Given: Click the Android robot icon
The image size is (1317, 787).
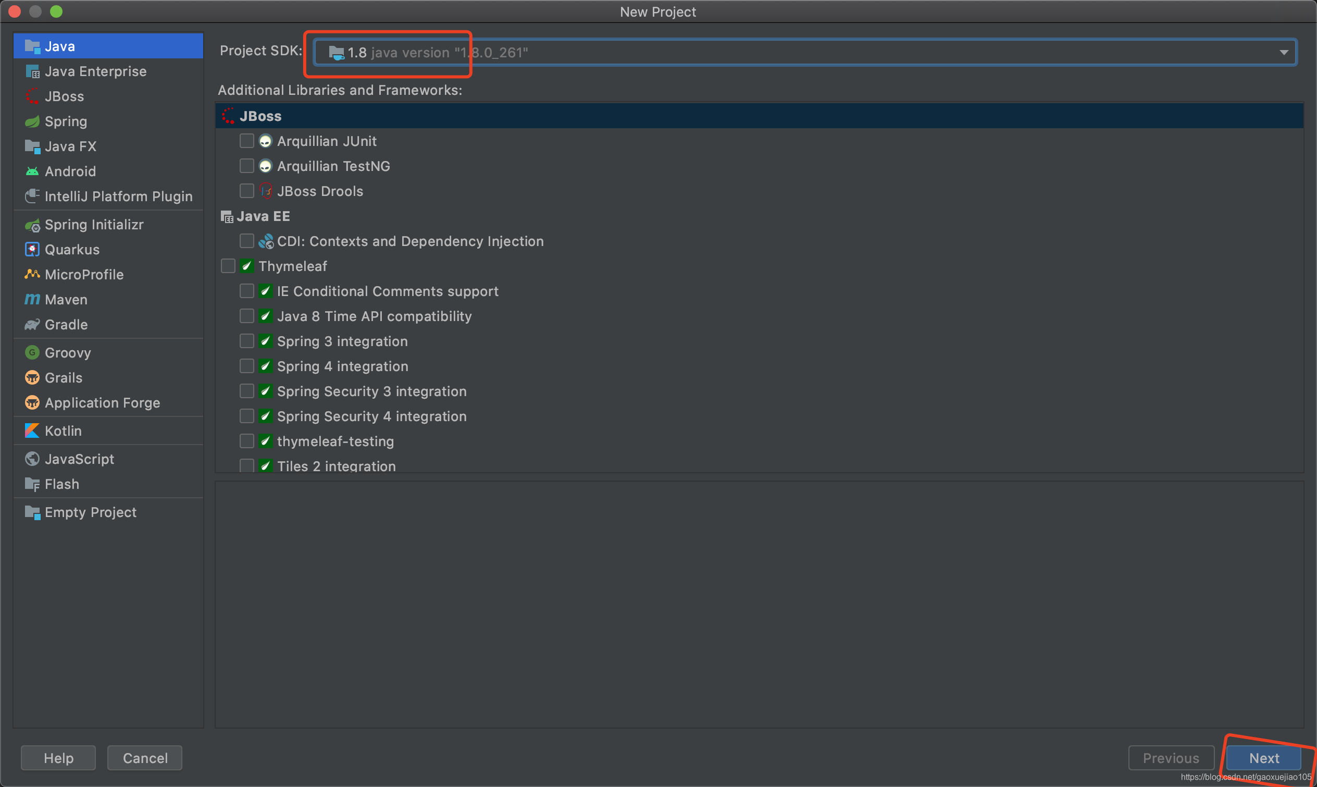Looking at the screenshot, I should point(32,171).
